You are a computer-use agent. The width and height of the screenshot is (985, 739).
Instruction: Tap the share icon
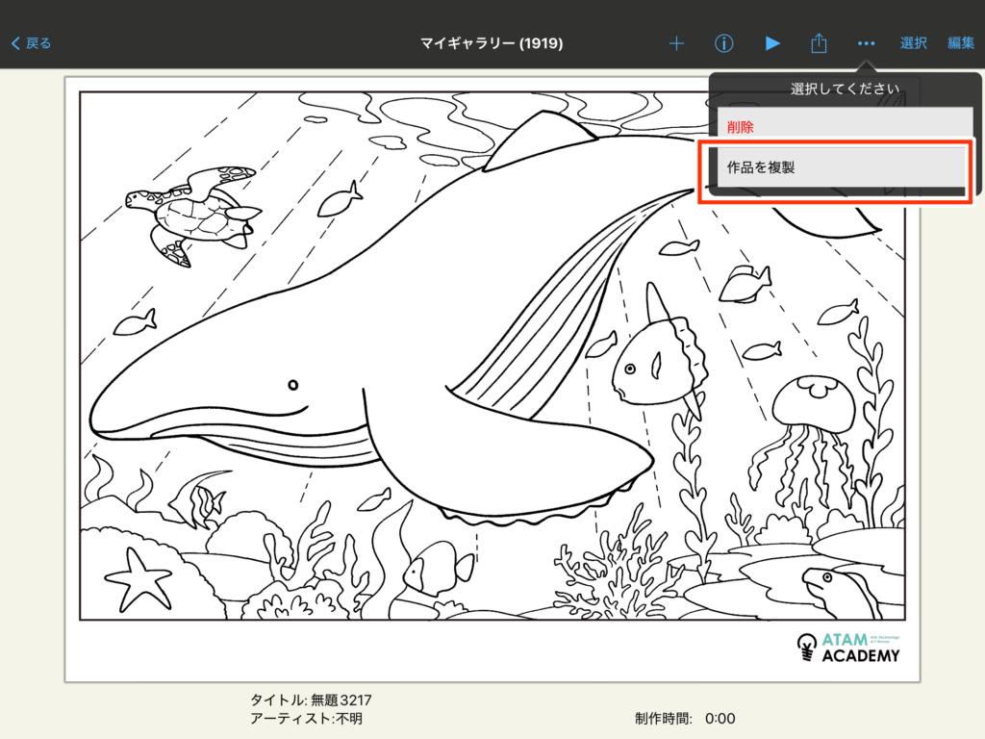tap(819, 43)
